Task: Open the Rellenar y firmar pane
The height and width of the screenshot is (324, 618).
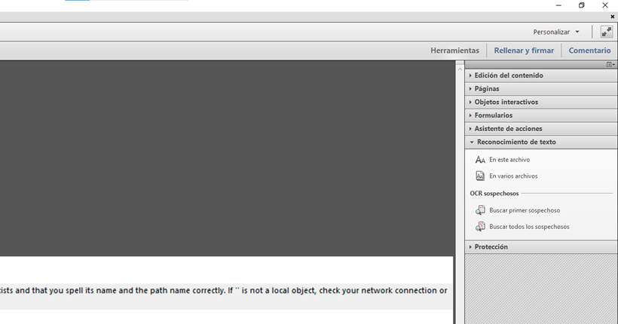Action: (524, 50)
